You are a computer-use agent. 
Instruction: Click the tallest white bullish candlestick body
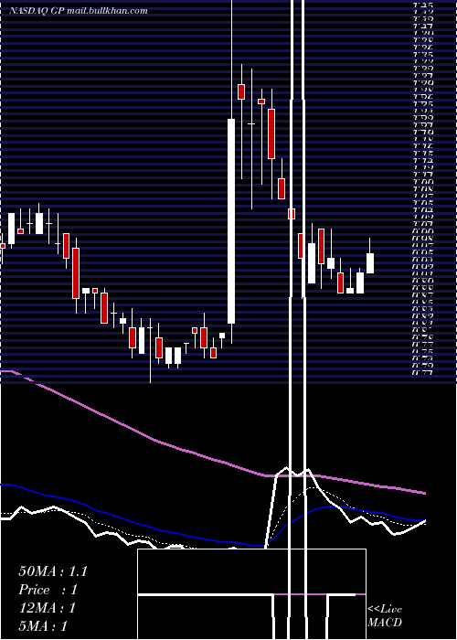point(231,221)
